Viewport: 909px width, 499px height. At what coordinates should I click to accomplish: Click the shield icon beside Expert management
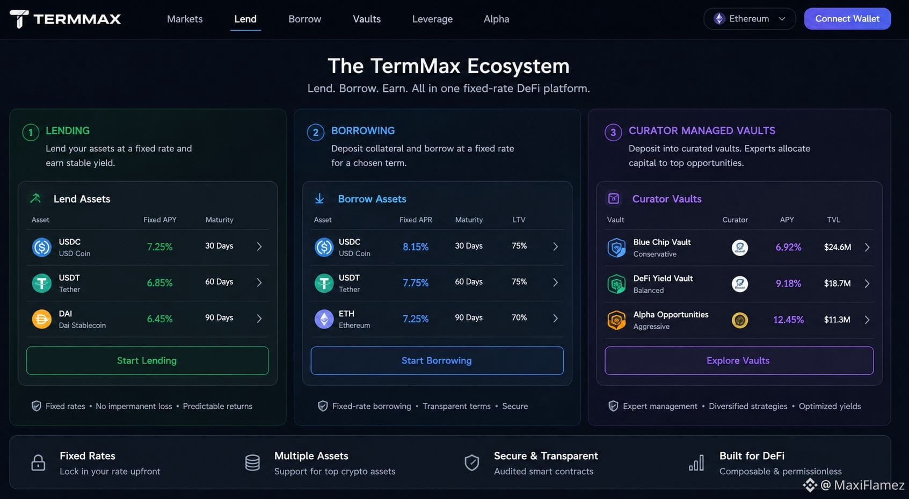pyautogui.click(x=613, y=406)
